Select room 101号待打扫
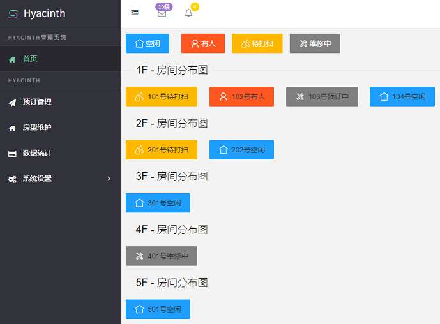 coord(162,97)
